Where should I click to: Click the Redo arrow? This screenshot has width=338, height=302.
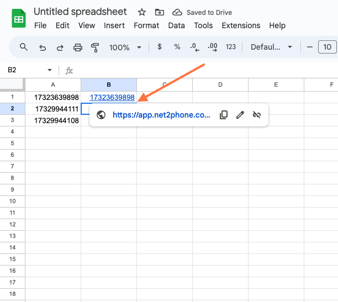tap(60, 47)
